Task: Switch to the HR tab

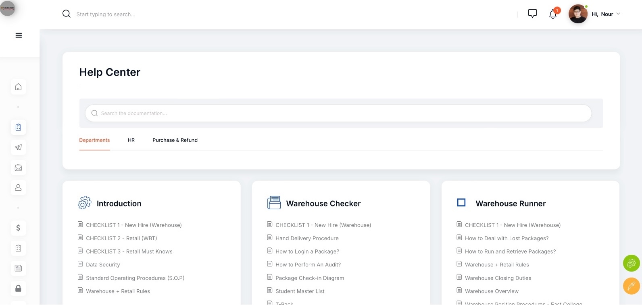Action: coord(131,140)
